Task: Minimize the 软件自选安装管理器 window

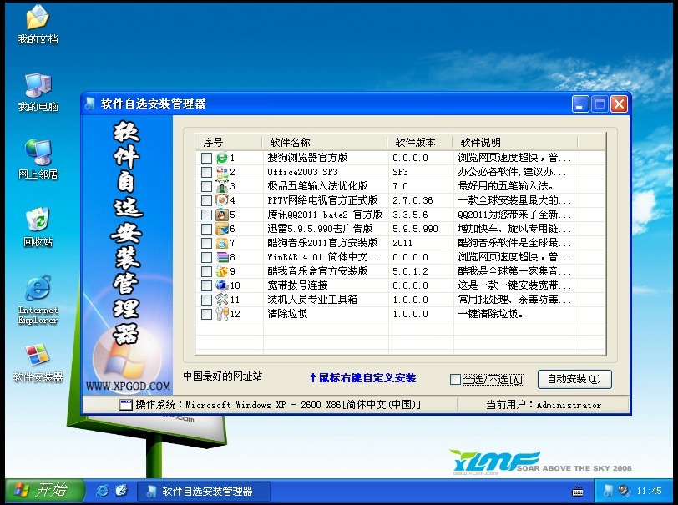Action: (x=580, y=104)
